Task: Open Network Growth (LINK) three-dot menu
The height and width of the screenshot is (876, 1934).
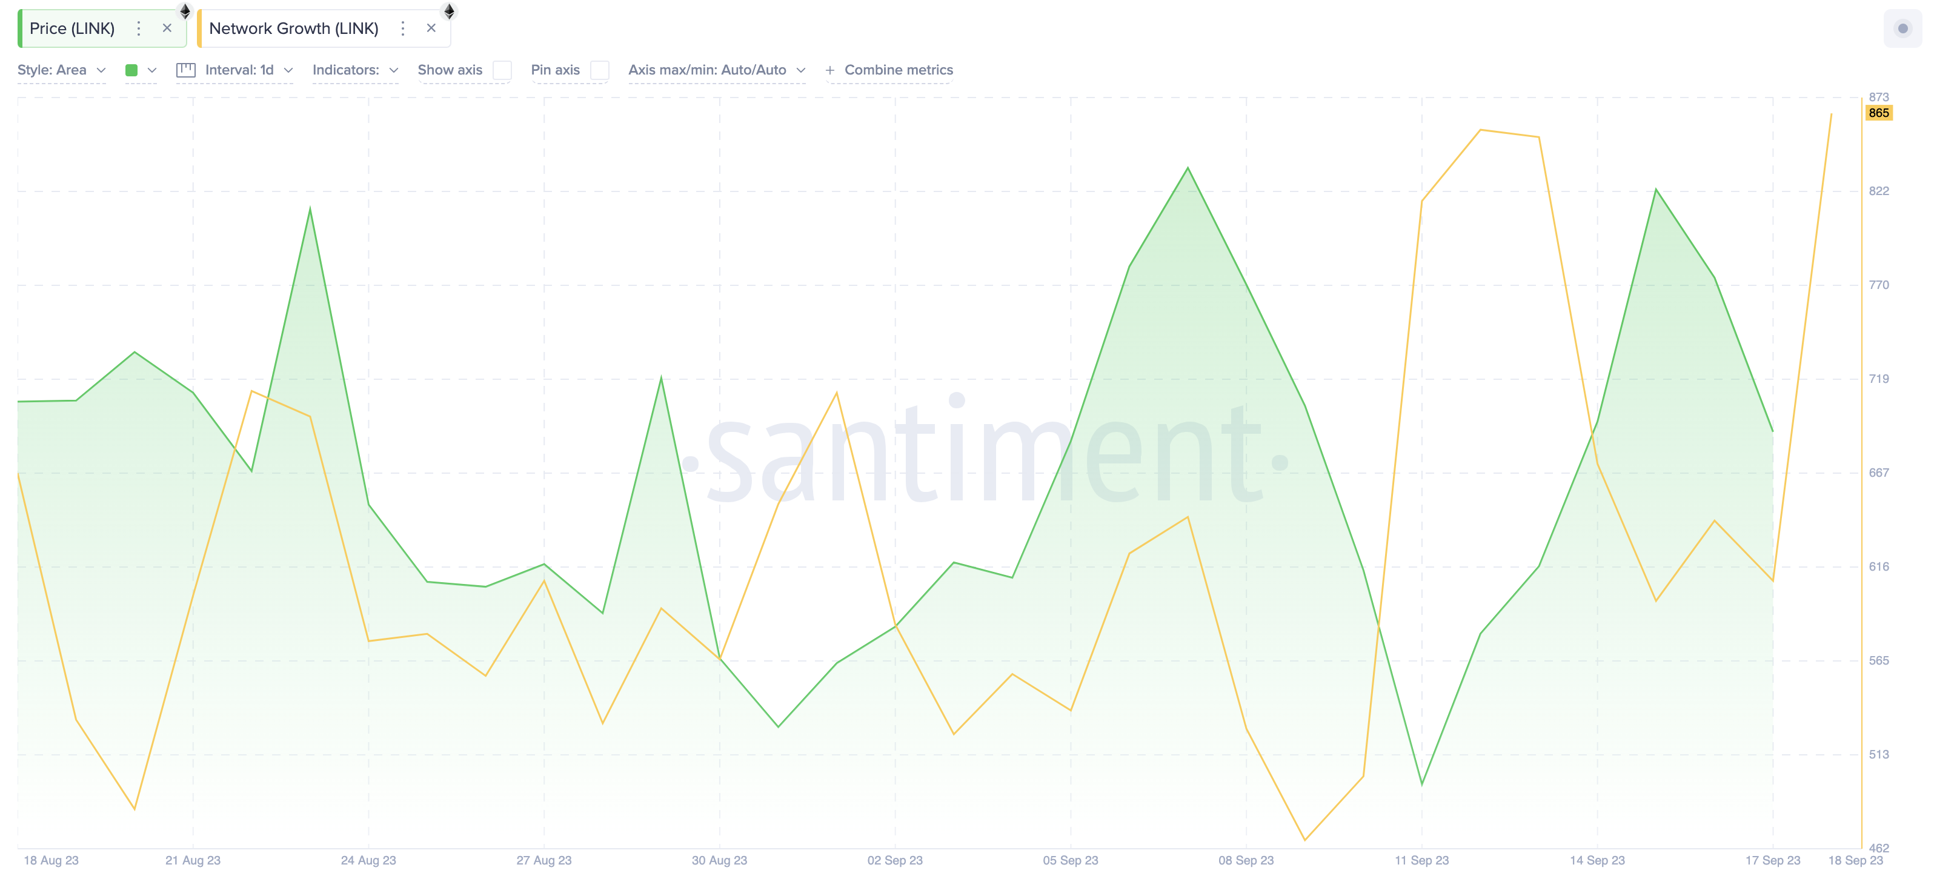Action: point(402,28)
